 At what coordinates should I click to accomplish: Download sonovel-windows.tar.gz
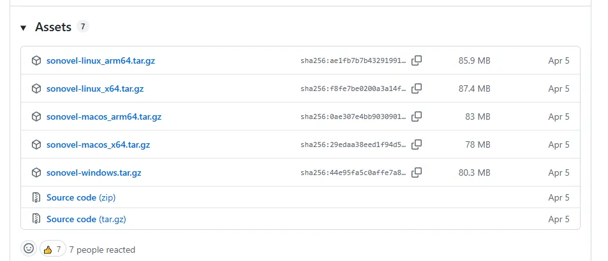pyautogui.click(x=94, y=173)
